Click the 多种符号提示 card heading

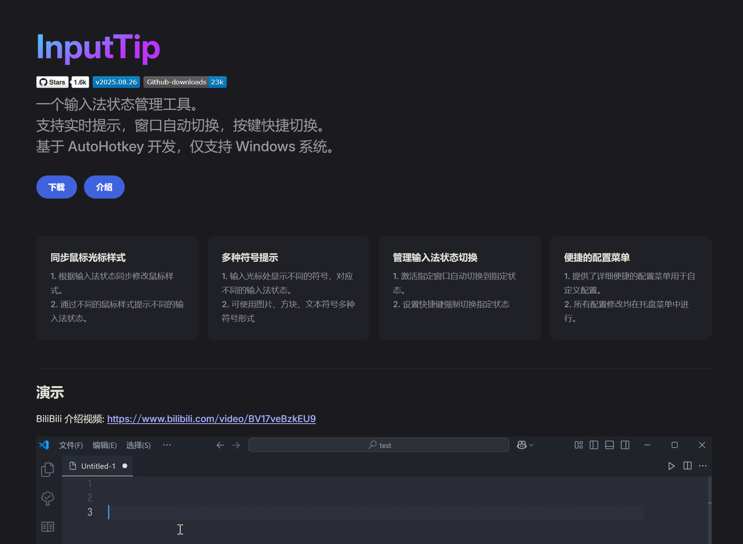click(x=250, y=258)
